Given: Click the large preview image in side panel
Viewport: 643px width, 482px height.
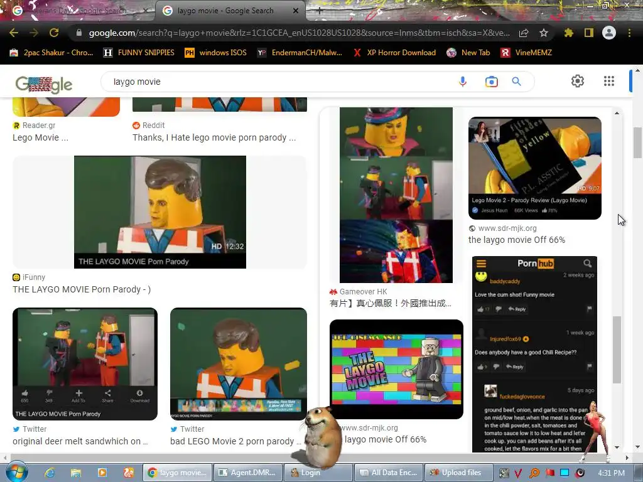Looking at the screenshot, I should point(396,195).
